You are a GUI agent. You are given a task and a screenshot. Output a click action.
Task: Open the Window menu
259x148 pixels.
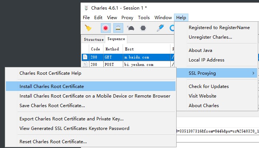click(163, 17)
